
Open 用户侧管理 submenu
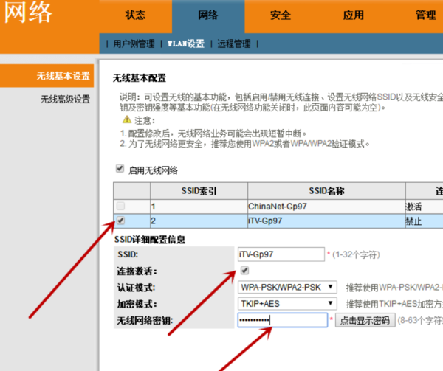coord(134,44)
